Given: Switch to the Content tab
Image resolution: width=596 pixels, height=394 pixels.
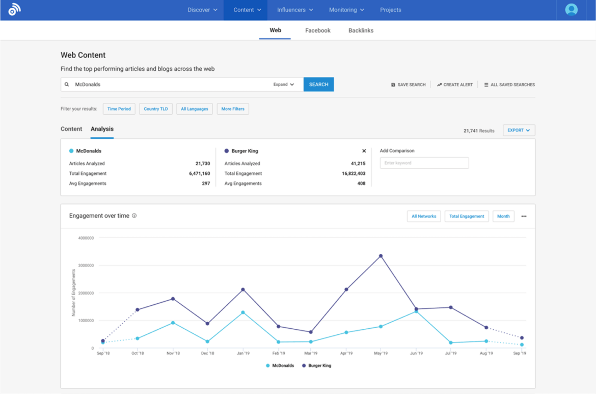Looking at the screenshot, I should coord(71,129).
